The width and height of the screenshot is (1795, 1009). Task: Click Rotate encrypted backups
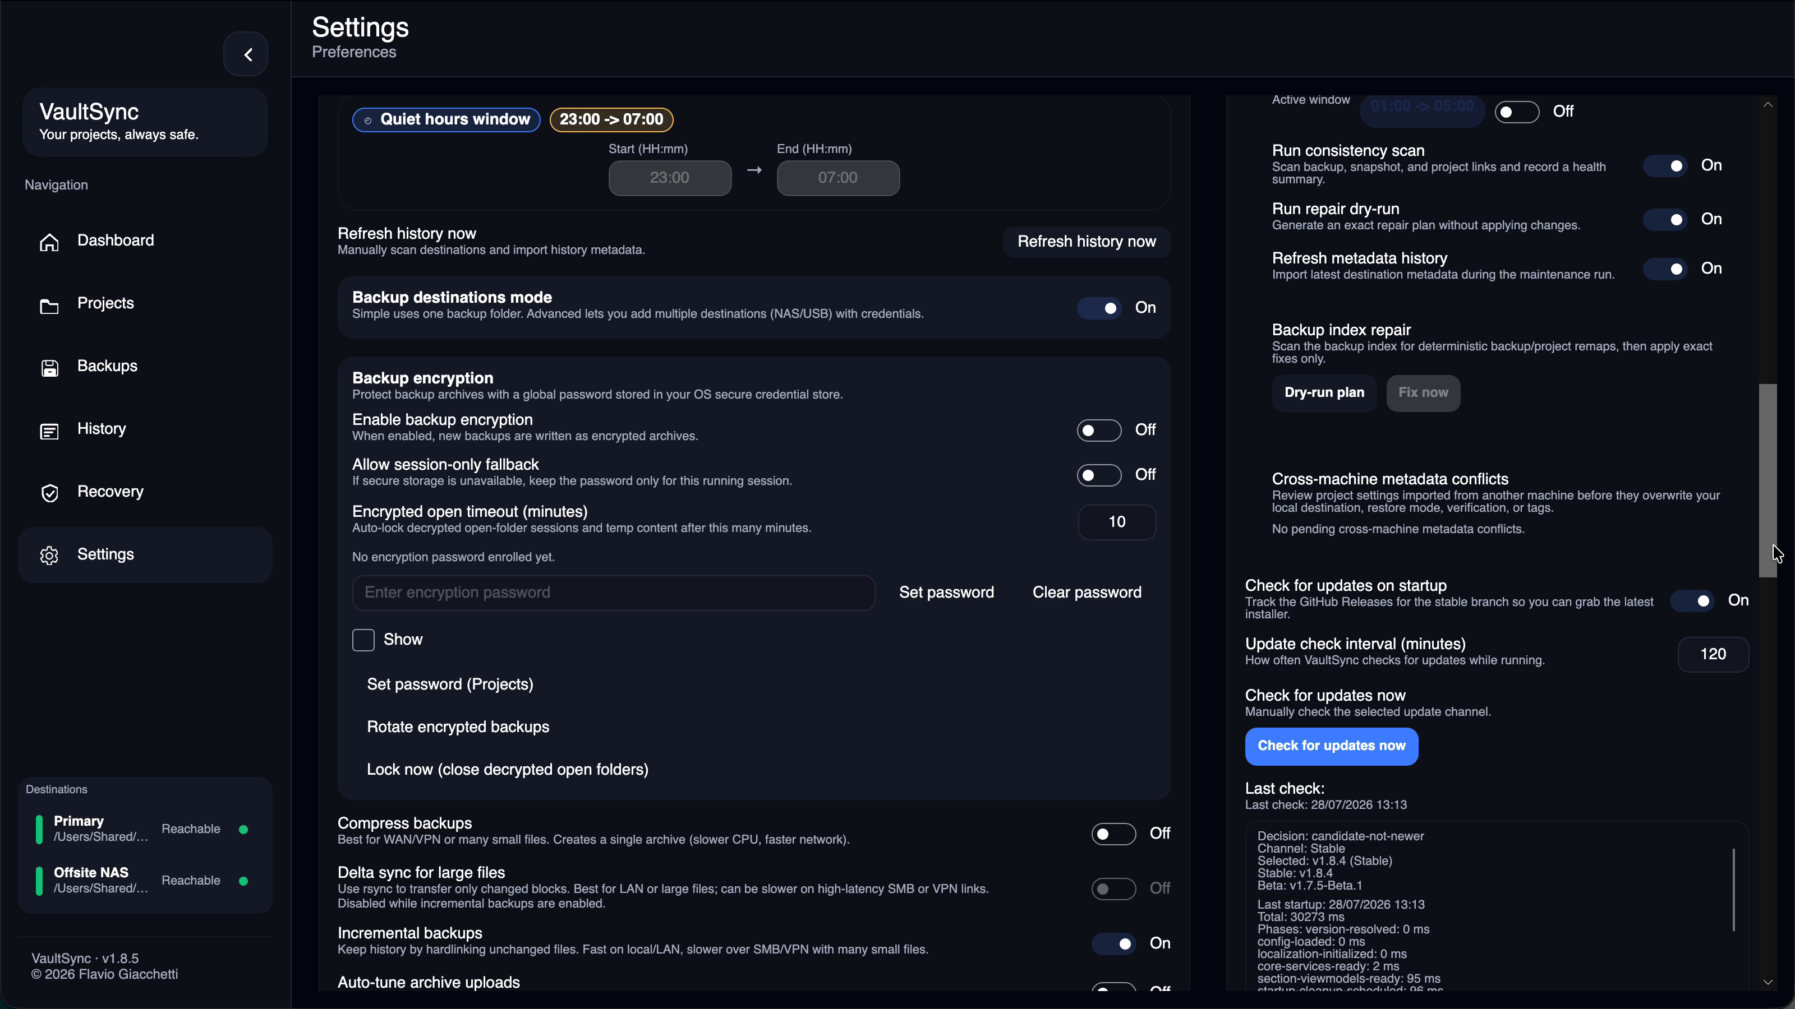coord(458,727)
